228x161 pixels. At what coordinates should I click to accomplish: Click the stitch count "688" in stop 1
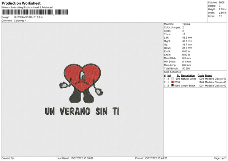[x=178, y=79]
